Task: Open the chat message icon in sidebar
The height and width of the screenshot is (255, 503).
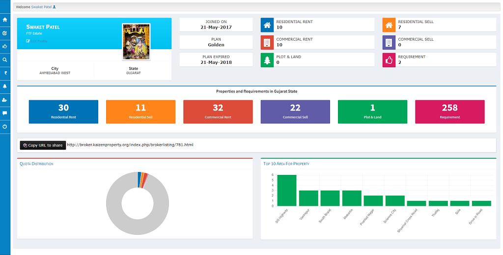Action: pyautogui.click(x=5, y=113)
